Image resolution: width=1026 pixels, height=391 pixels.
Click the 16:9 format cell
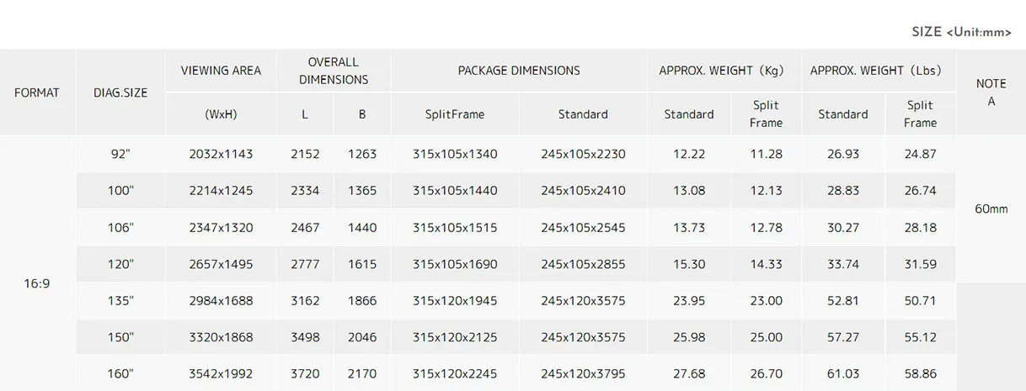37,283
